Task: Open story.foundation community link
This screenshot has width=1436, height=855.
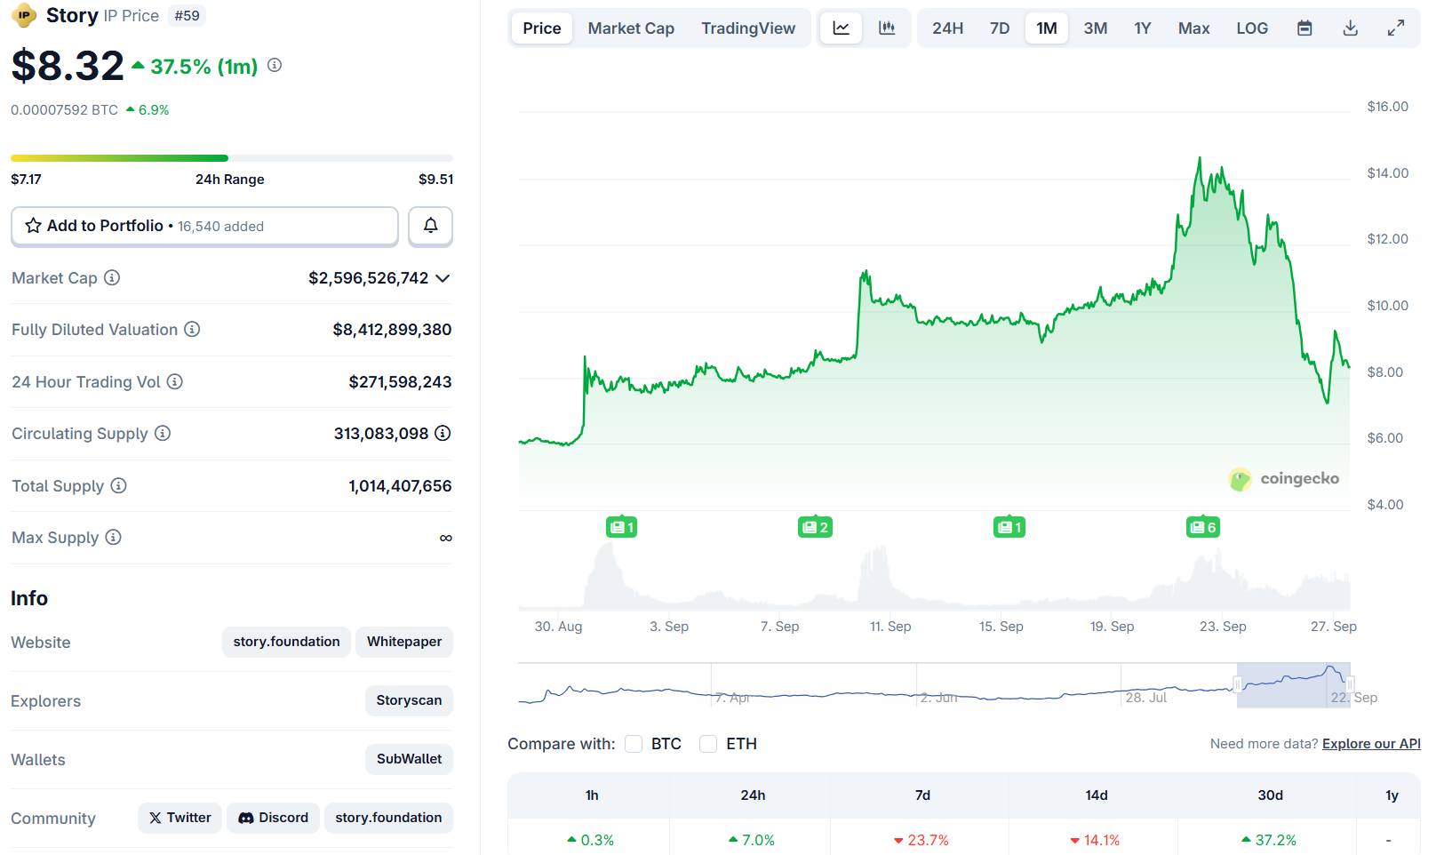Action: (388, 818)
